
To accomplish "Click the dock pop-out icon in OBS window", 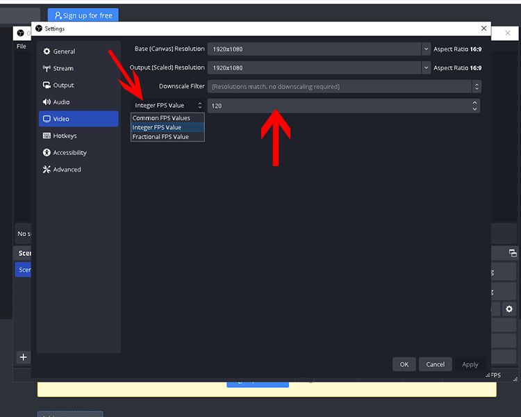I will click(x=513, y=253).
